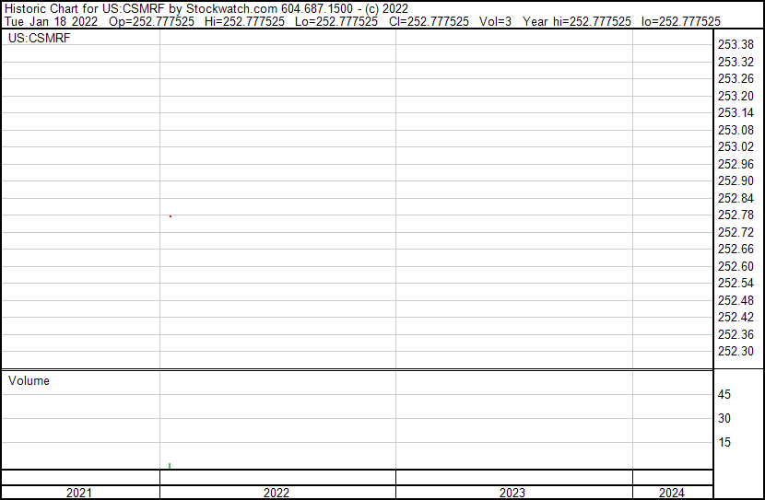
Task: Click the 15 volume axis label
Action: [724, 443]
